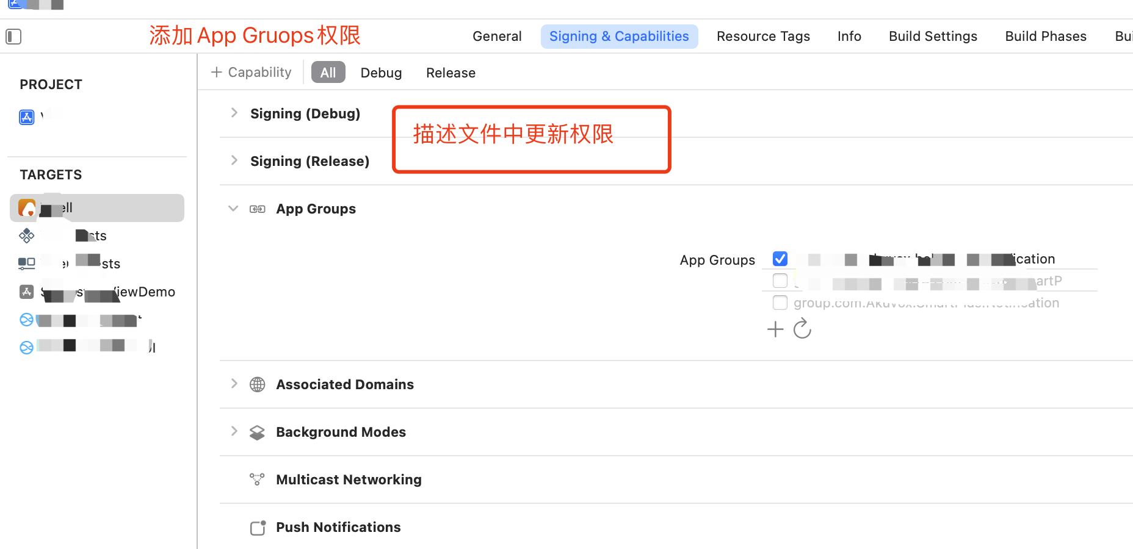Expand the Associated Domains section
The image size is (1133, 549).
coord(234,384)
